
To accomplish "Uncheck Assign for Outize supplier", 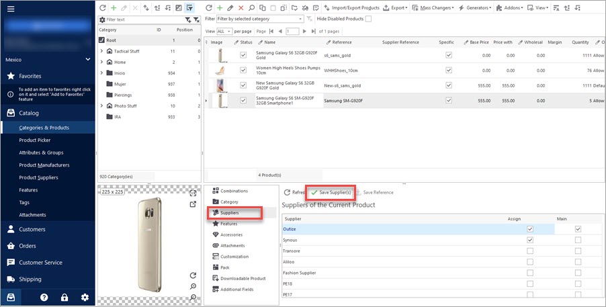I will 530,229.
